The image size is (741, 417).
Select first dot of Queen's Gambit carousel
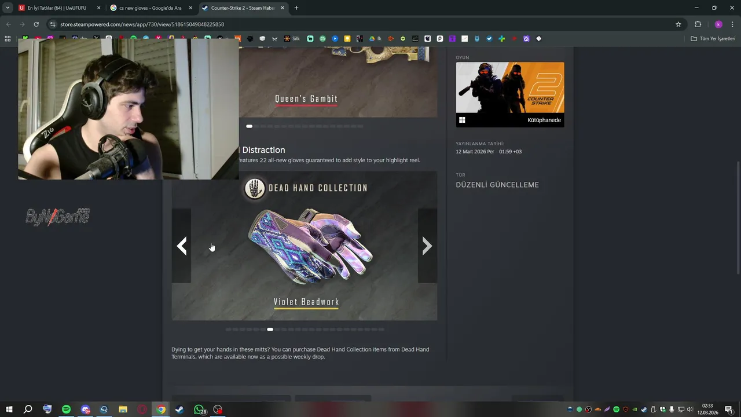point(249,126)
